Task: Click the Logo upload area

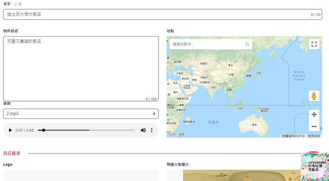Action: click(81, 175)
